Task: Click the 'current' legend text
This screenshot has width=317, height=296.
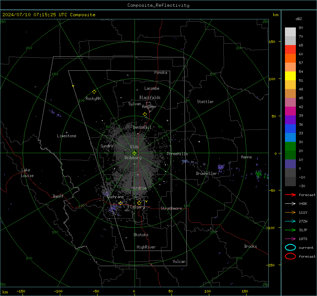Action: (x=306, y=248)
